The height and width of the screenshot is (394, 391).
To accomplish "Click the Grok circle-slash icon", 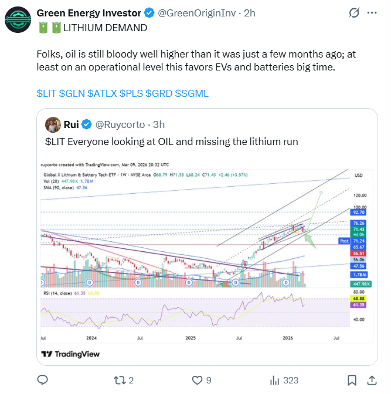I will [354, 13].
